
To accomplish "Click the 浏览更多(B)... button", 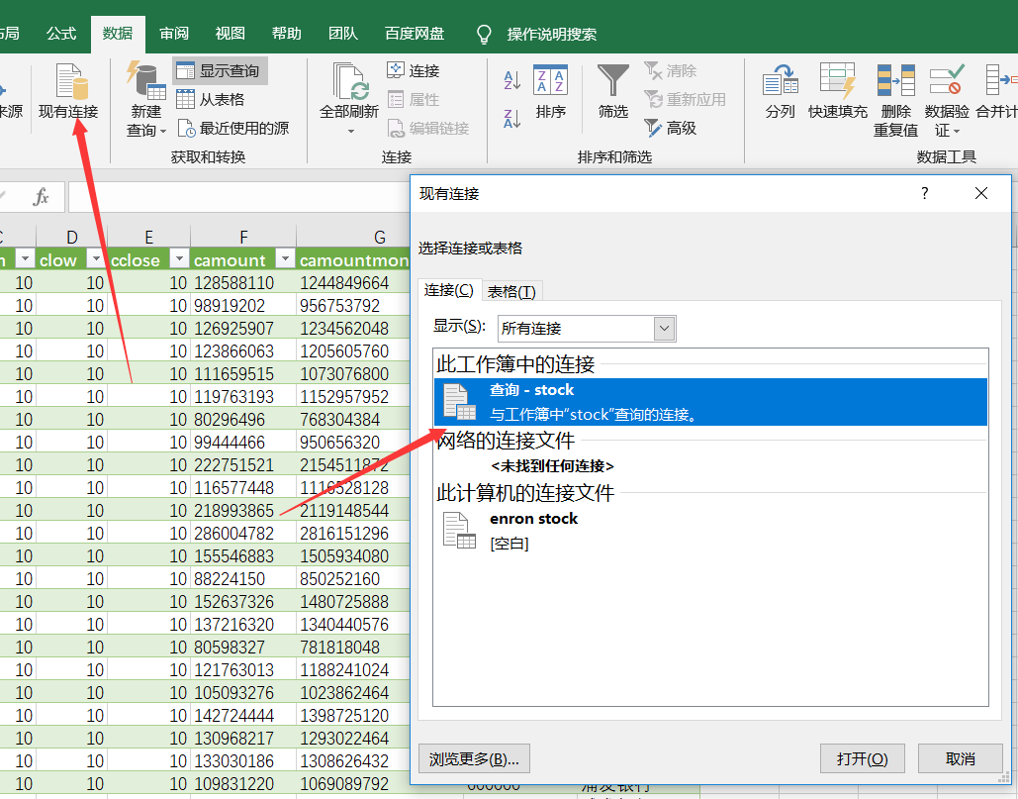I will [475, 758].
